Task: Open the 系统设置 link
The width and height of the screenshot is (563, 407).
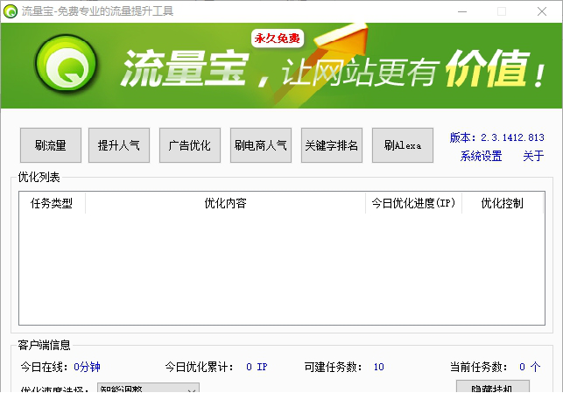Action: (x=482, y=156)
